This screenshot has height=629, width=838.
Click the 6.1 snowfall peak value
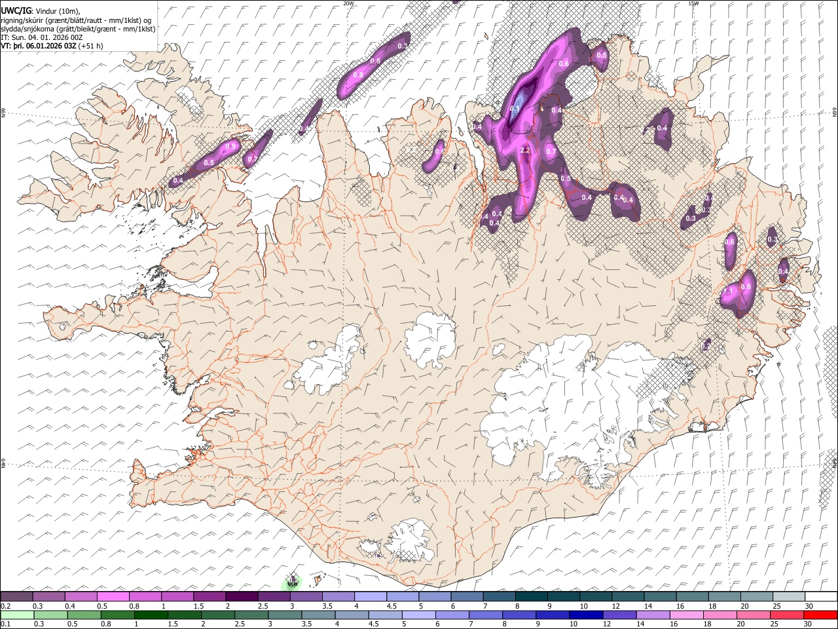515,109
